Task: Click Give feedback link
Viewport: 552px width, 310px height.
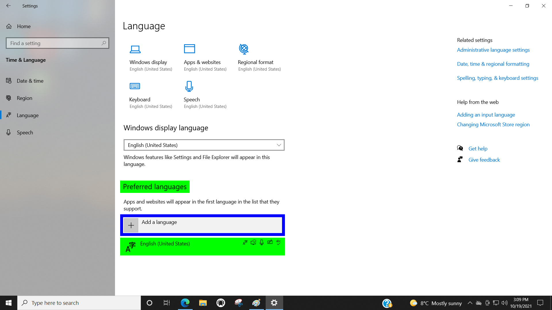Action: (x=484, y=160)
